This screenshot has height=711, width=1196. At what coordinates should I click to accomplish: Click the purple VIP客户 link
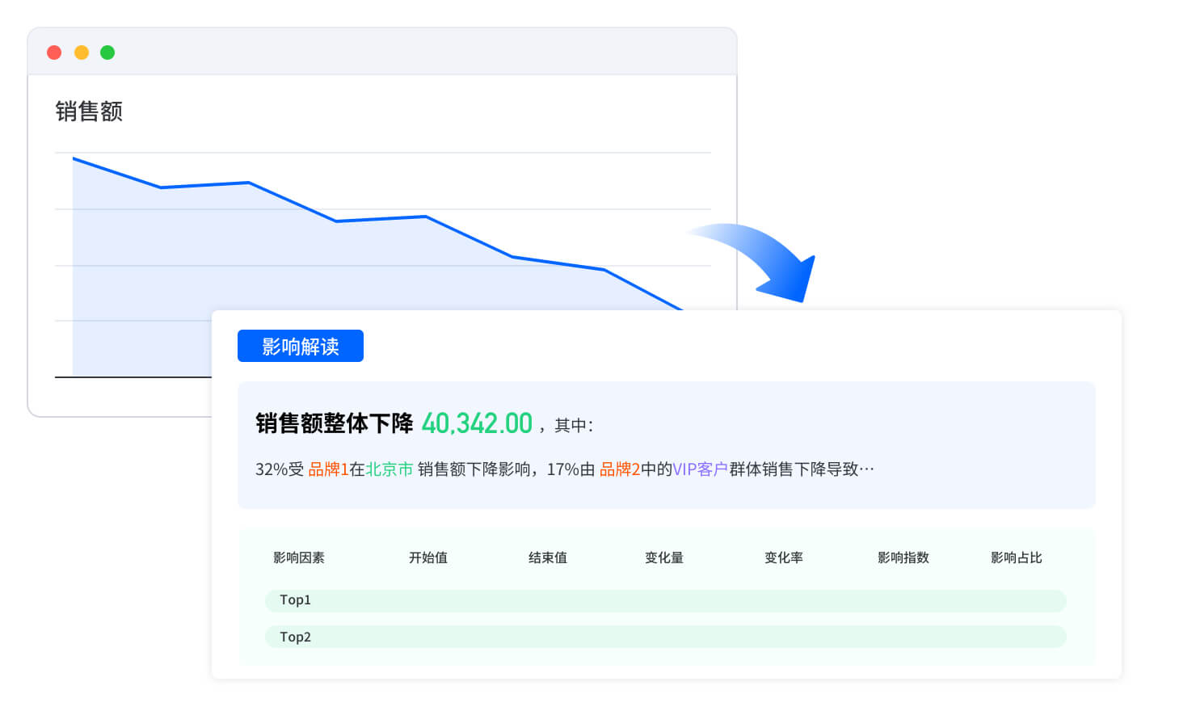tap(700, 469)
